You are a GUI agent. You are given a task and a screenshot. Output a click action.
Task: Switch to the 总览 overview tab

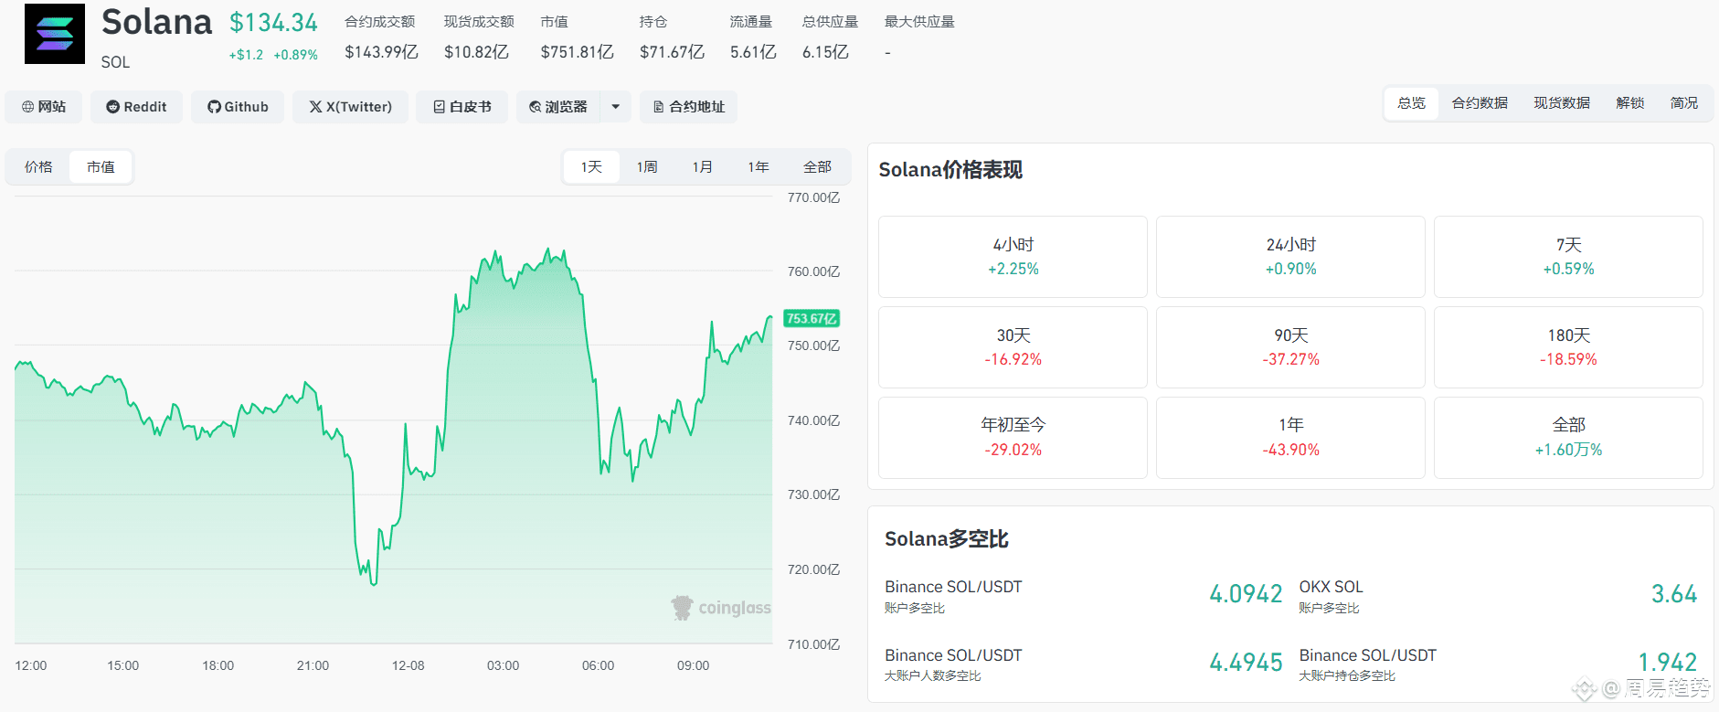tap(1411, 103)
